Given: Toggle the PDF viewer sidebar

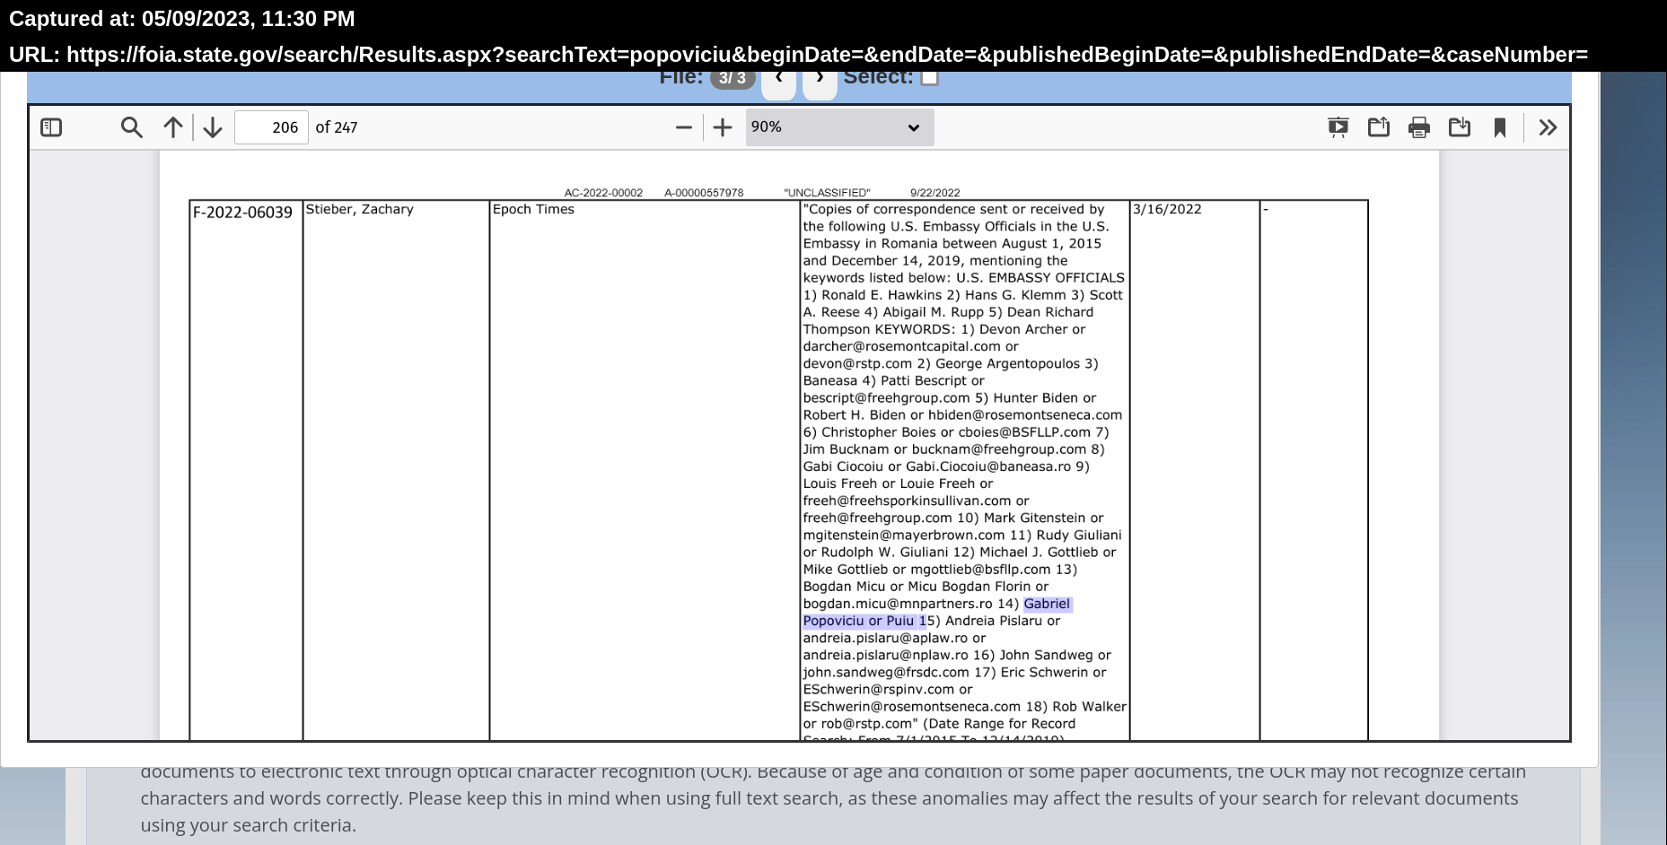Looking at the screenshot, I should [x=51, y=127].
